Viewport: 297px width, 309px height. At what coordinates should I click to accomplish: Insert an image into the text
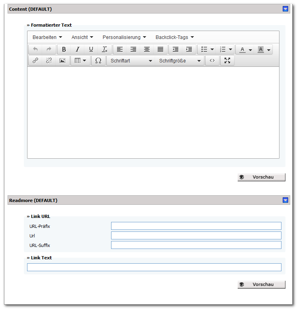click(x=63, y=60)
